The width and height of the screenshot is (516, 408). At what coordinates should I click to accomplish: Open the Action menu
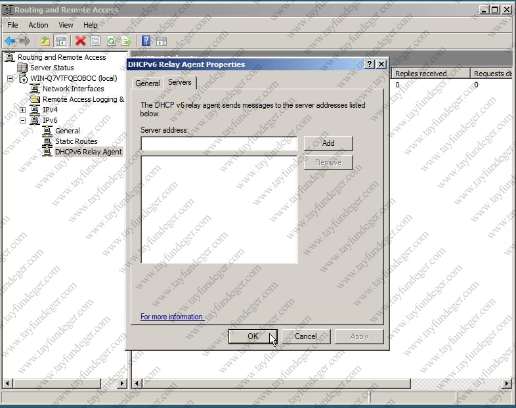[x=38, y=25]
